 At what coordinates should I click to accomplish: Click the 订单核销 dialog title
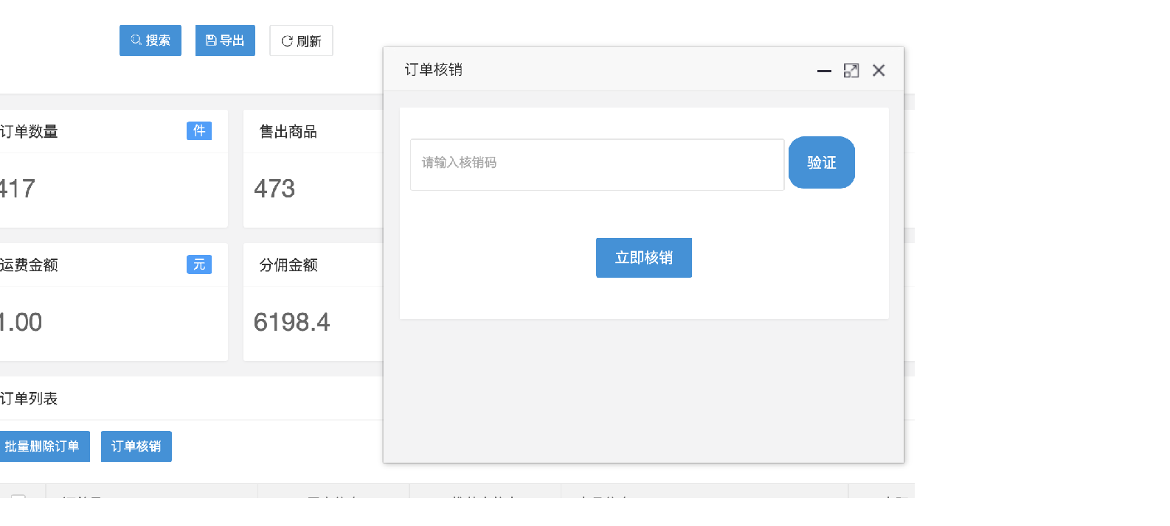(x=434, y=69)
